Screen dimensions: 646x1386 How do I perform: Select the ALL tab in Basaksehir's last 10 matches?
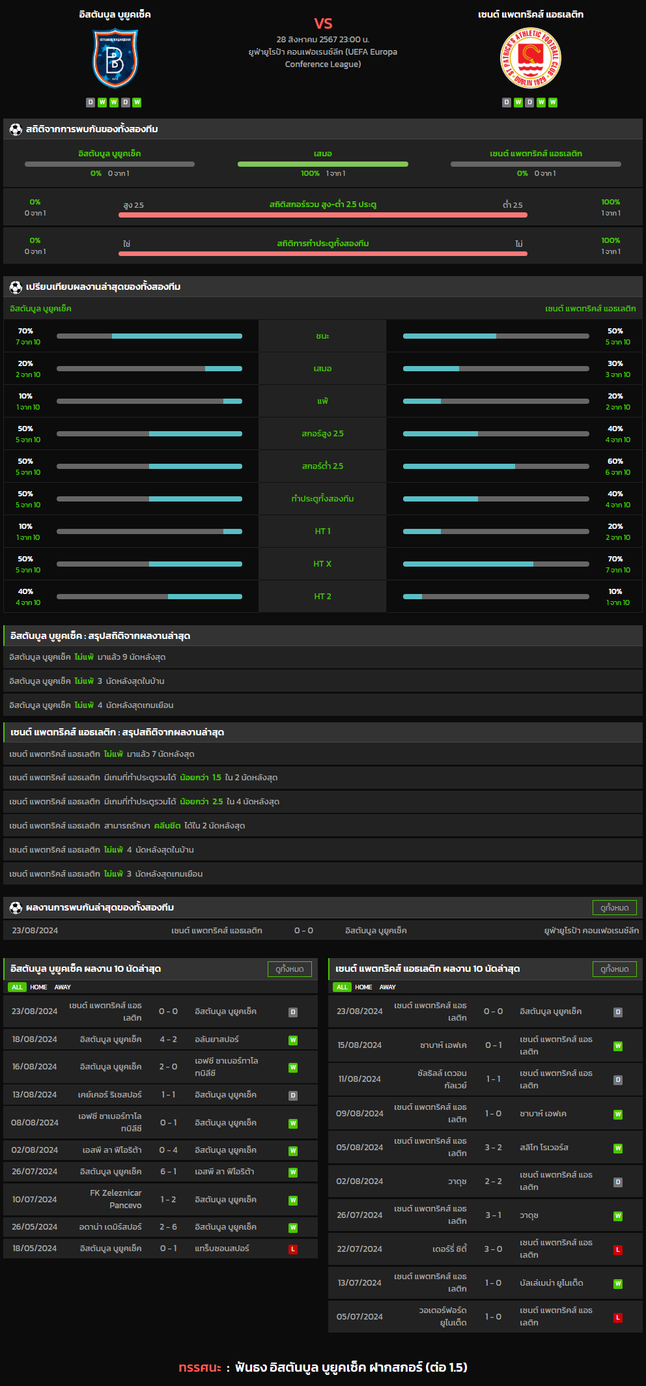17,987
